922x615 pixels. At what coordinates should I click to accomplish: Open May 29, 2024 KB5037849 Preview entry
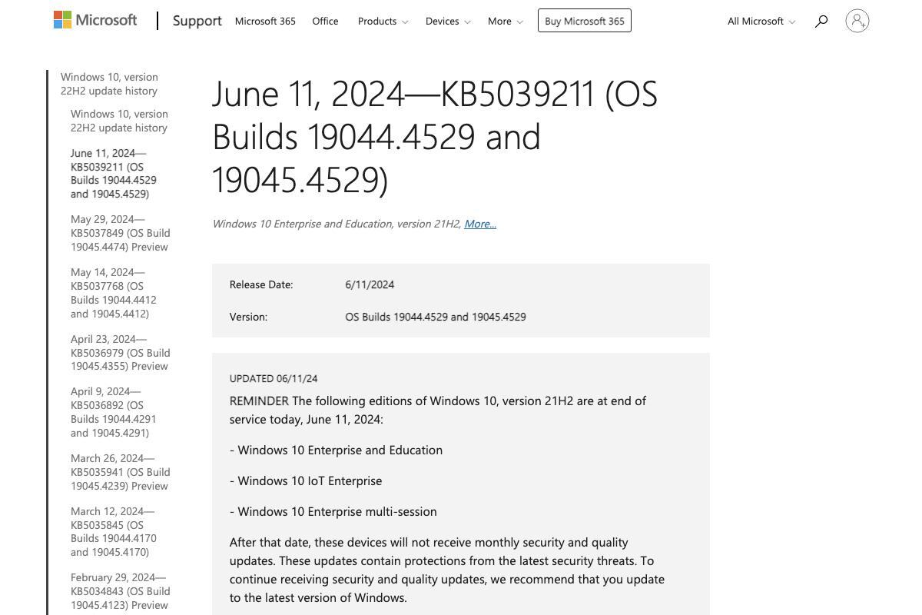[121, 233]
